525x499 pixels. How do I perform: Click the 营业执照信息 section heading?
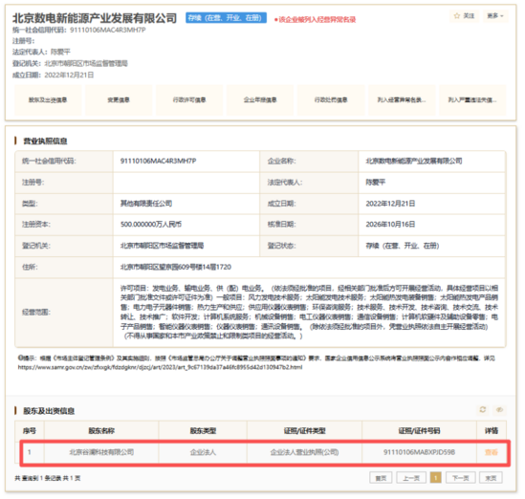click(x=45, y=141)
